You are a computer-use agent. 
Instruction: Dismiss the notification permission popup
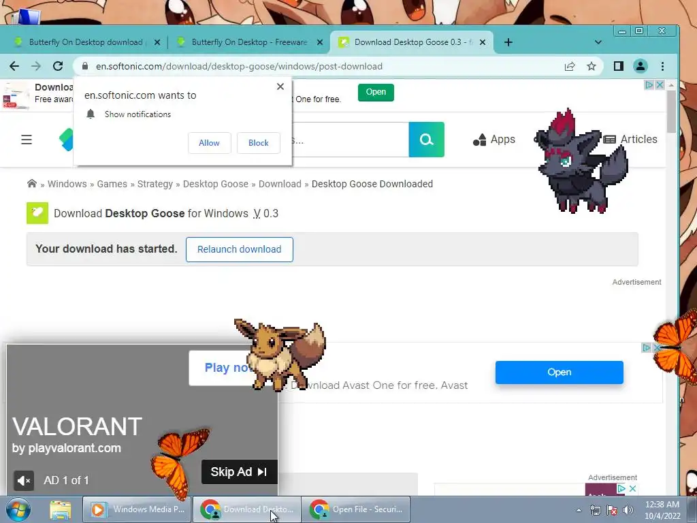280,86
